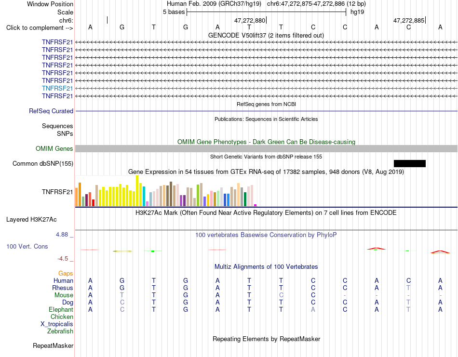
Task: Click the tallest yellow GTEx expression bar
Action: (137, 191)
